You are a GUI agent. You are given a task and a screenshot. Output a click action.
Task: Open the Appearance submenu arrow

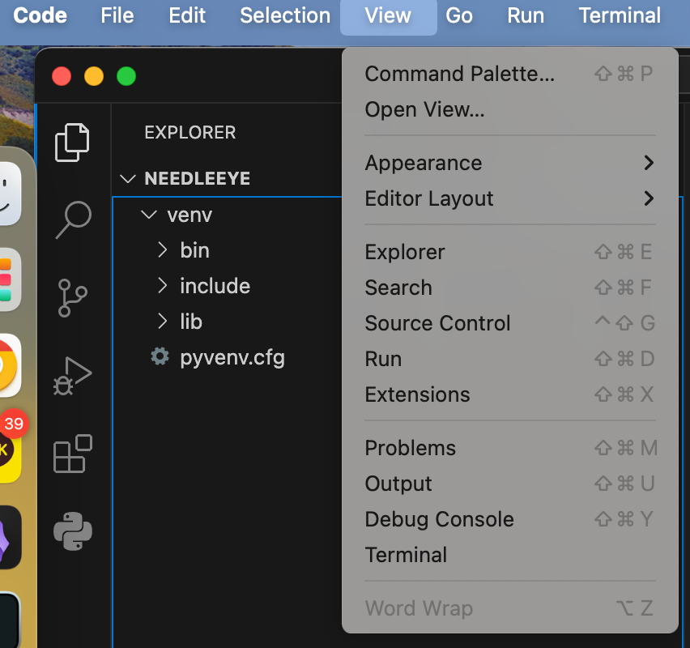tap(649, 163)
